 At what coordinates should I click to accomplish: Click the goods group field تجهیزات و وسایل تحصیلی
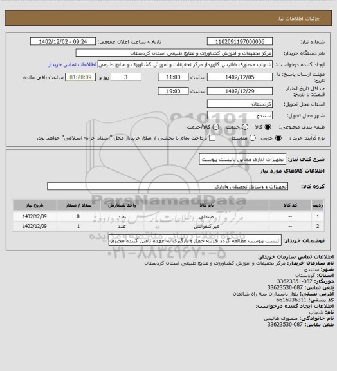coord(167,186)
